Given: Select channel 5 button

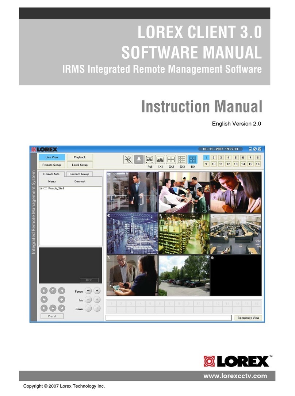Looking at the screenshot, I should (x=235, y=157).
